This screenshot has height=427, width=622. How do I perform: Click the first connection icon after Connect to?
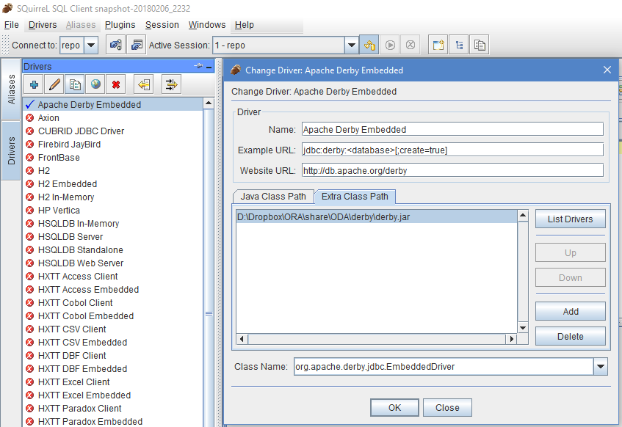tap(116, 45)
